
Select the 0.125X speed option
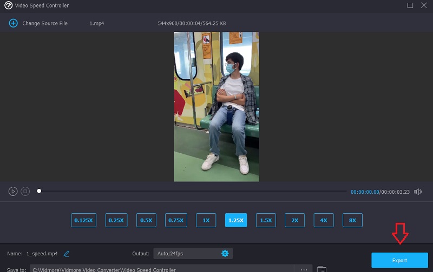pos(84,220)
